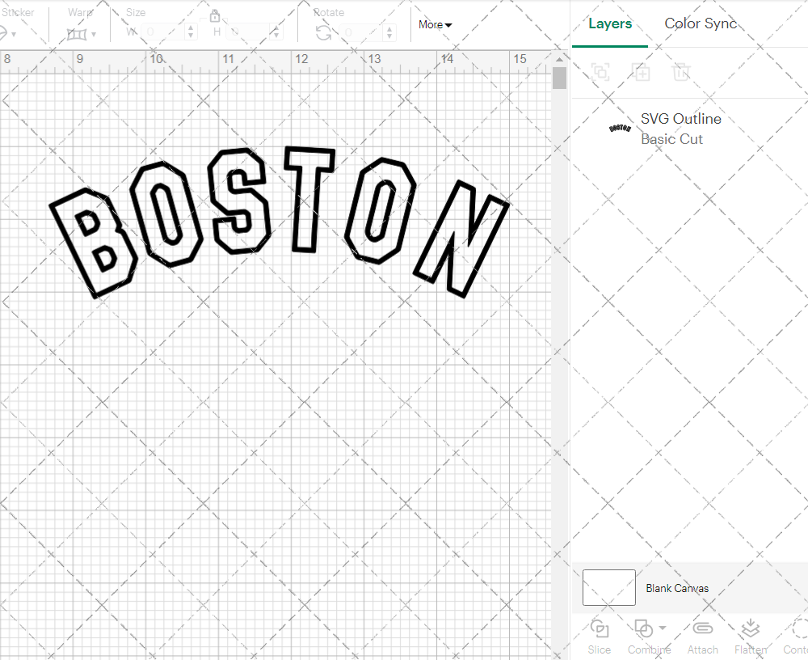Use the Attach tool
The width and height of the screenshot is (808, 660).
click(x=702, y=629)
